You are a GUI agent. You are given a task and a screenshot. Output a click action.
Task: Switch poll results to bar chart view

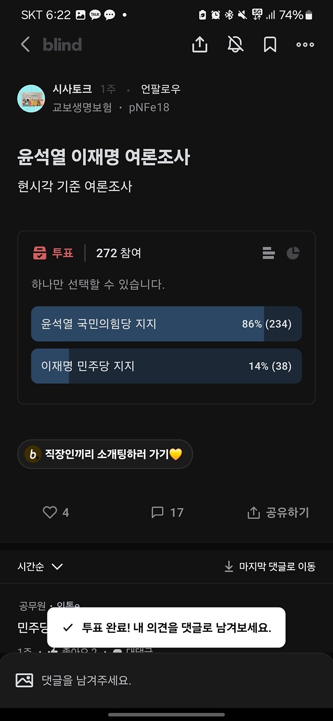pyautogui.click(x=268, y=253)
